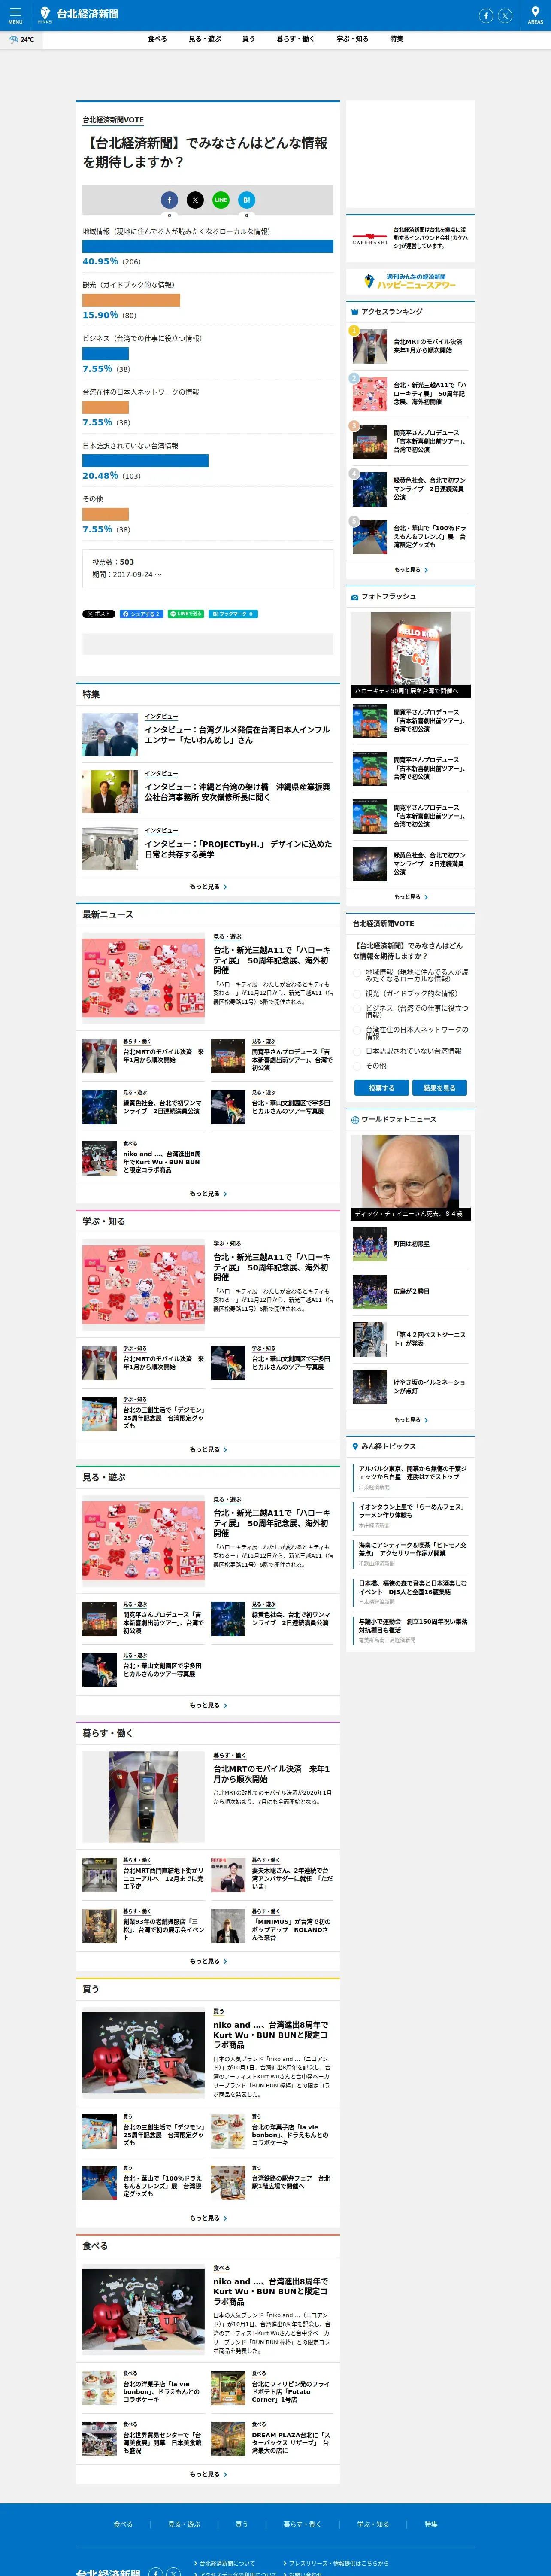Open topic イオンタウン上里で「らーめんフェス」
Viewport: 551px width, 2576px height.
[412, 1510]
